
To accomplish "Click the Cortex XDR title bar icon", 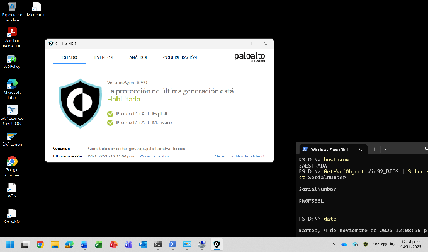I will pyautogui.click(x=51, y=43).
